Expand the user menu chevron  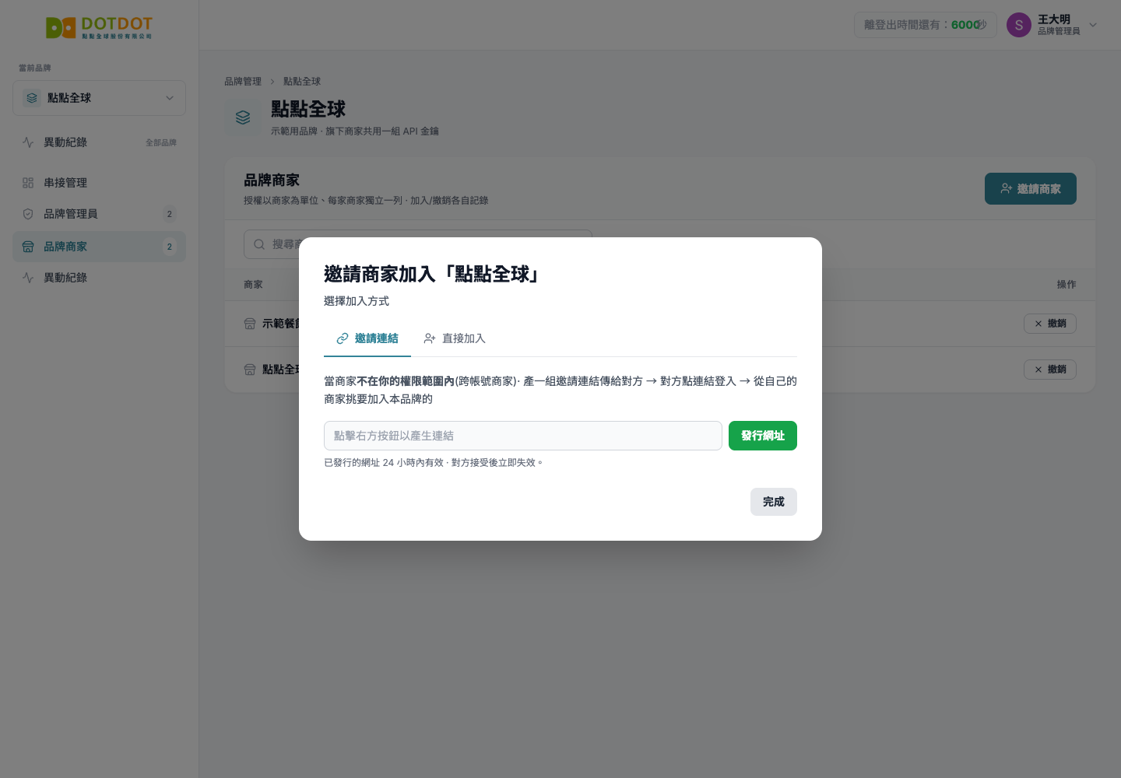[x=1093, y=25]
